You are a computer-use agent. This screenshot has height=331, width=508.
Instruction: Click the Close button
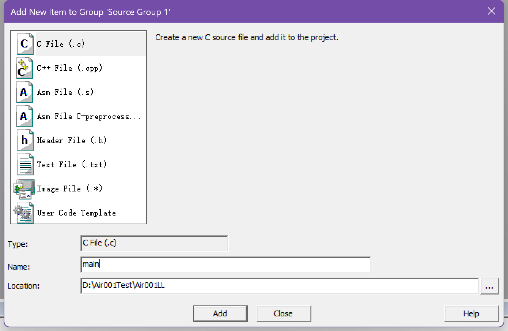pos(283,313)
